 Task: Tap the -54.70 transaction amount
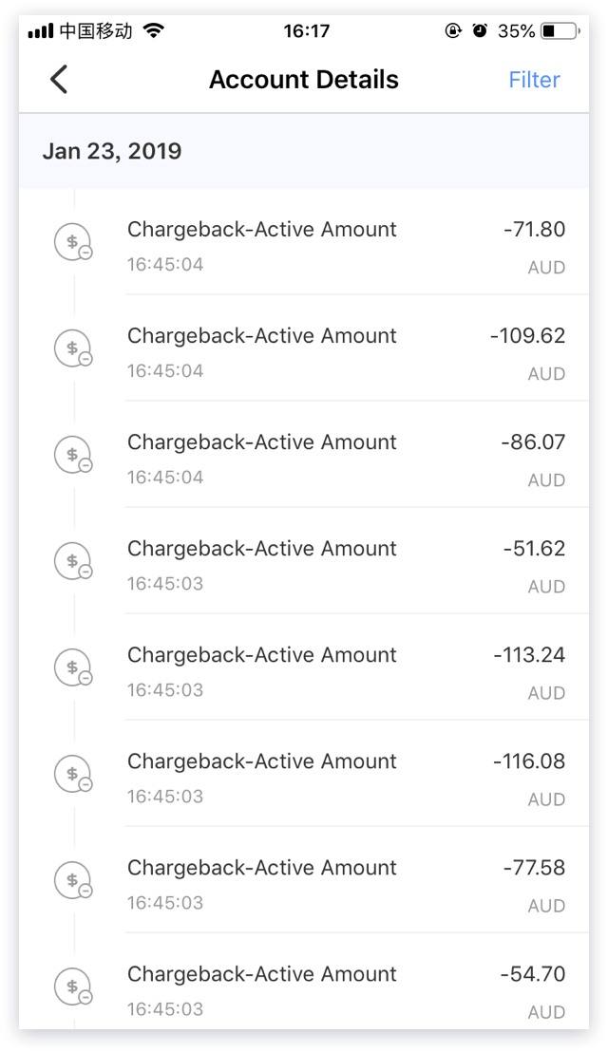533,974
